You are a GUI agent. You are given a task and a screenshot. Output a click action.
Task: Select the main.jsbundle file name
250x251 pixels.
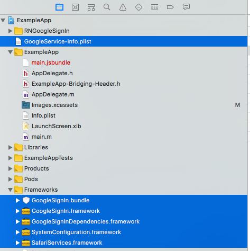tap(51, 62)
